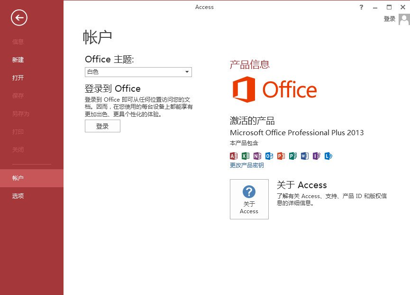Click the 关于 Access heading text
The image size is (410, 295).
pos(302,185)
